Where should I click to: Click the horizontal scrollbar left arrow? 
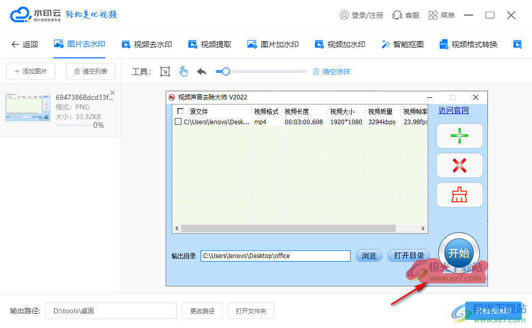[x=177, y=229]
